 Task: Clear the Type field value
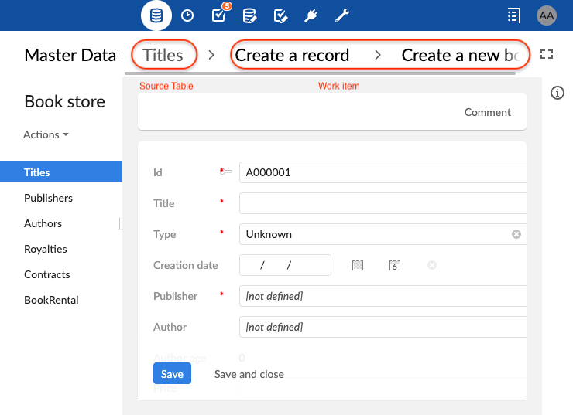point(516,234)
